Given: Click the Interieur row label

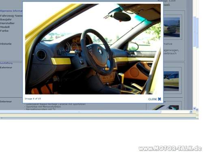Looking at the screenshot, I should (6, 101).
